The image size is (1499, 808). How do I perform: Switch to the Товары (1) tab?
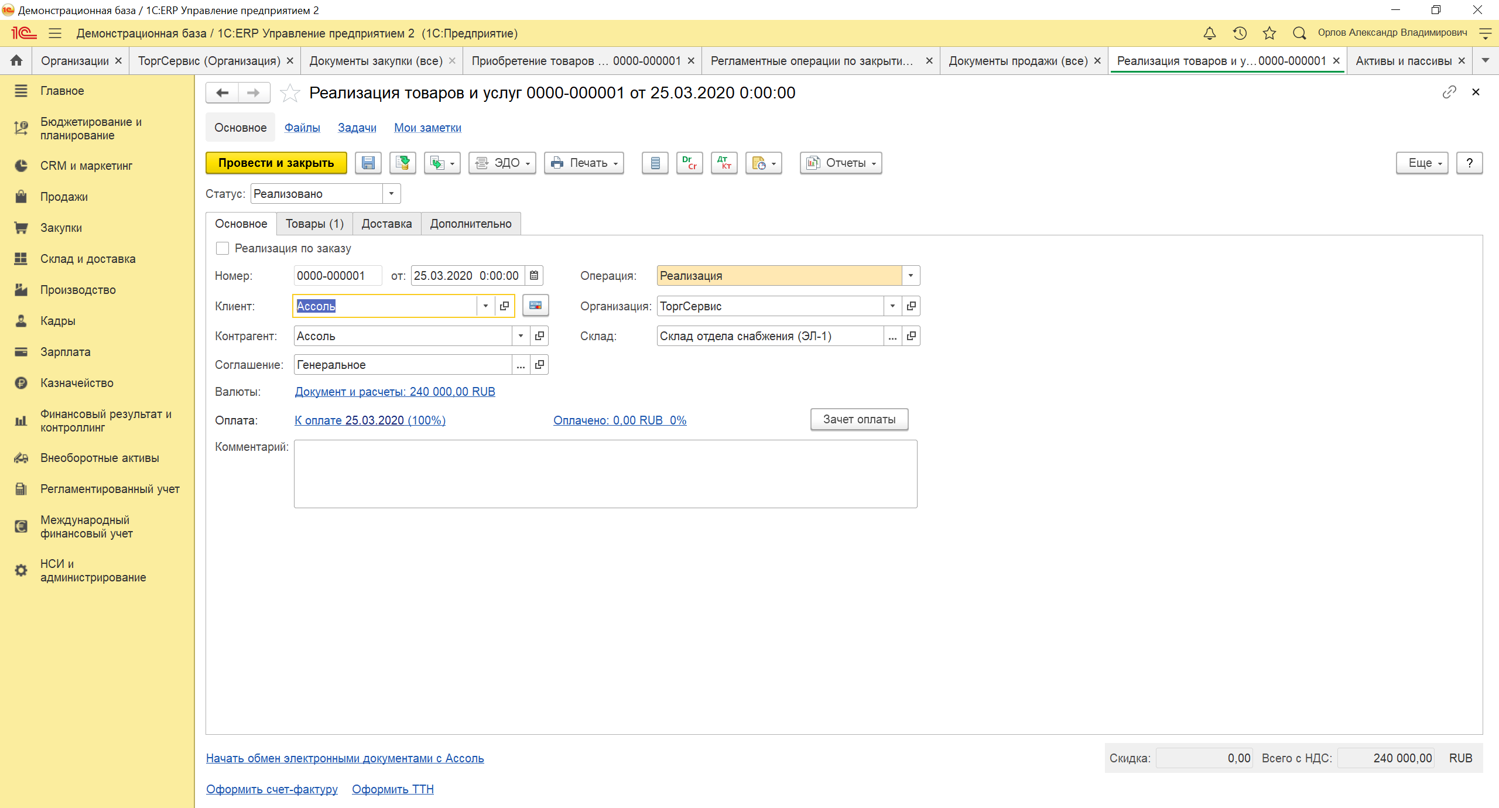point(314,224)
